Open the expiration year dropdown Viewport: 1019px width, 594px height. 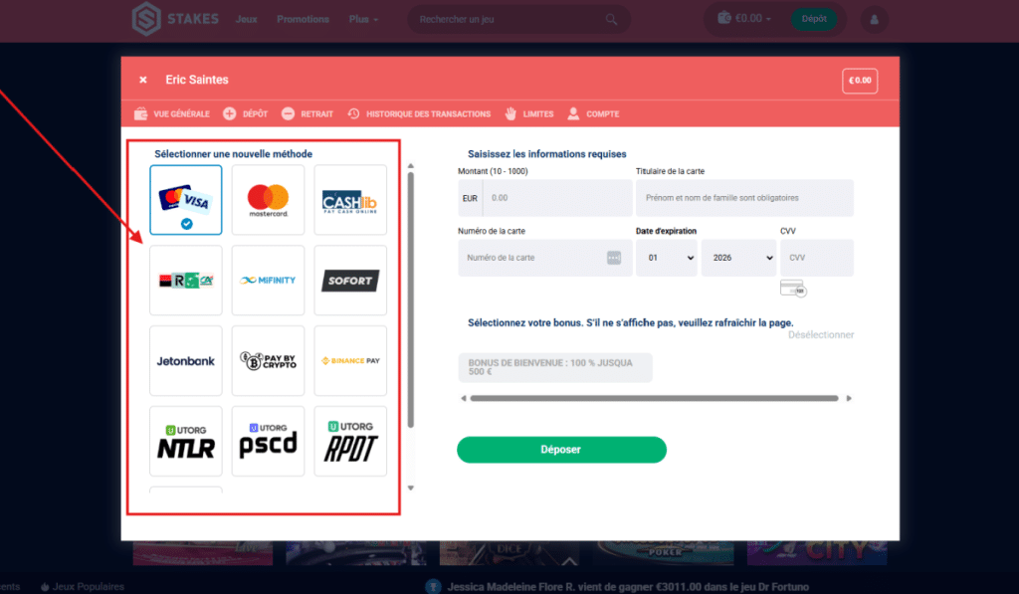click(737, 258)
